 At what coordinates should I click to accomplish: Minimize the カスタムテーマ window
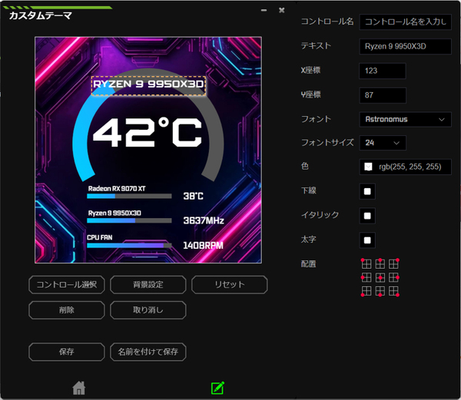coord(264,10)
